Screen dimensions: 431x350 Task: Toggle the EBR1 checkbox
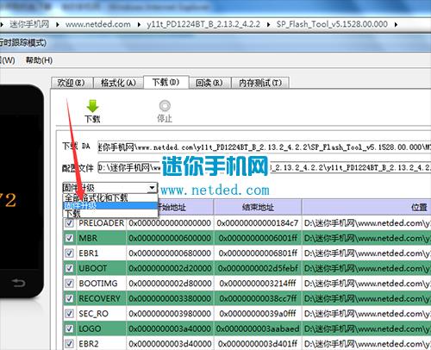[69, 253]
